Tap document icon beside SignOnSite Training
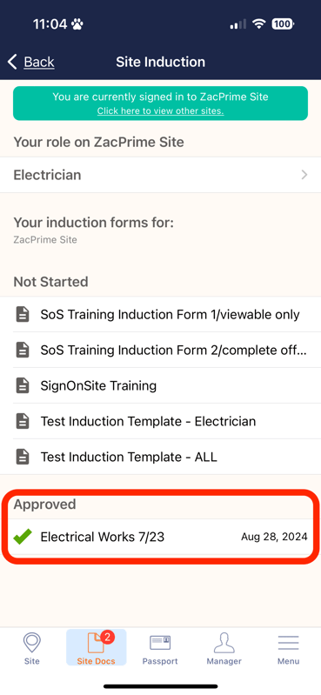Viewport: 321px width, 695px height. click(23, 385)
